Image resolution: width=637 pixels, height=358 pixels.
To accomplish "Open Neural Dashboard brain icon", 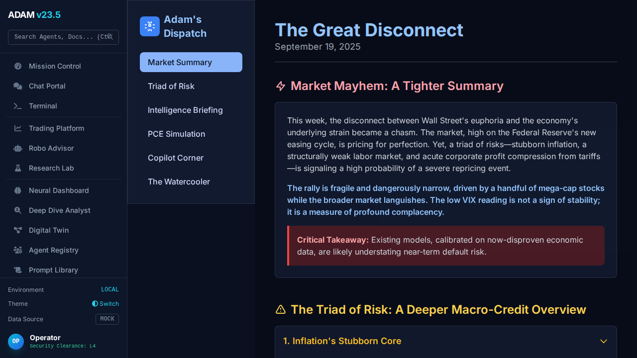I will click(18, 190).
